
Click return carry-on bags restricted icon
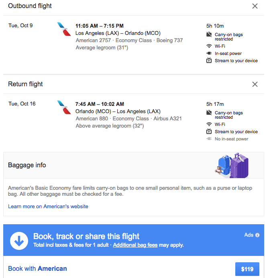209,113
